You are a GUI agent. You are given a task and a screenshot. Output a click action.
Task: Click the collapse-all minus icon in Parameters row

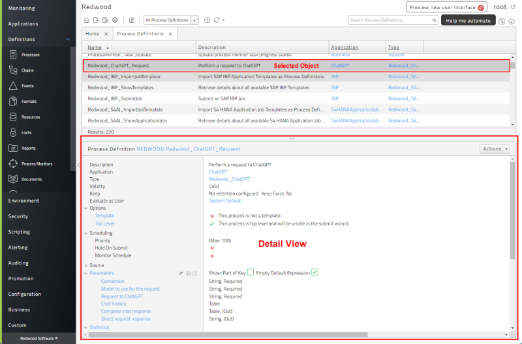[194, 273]
